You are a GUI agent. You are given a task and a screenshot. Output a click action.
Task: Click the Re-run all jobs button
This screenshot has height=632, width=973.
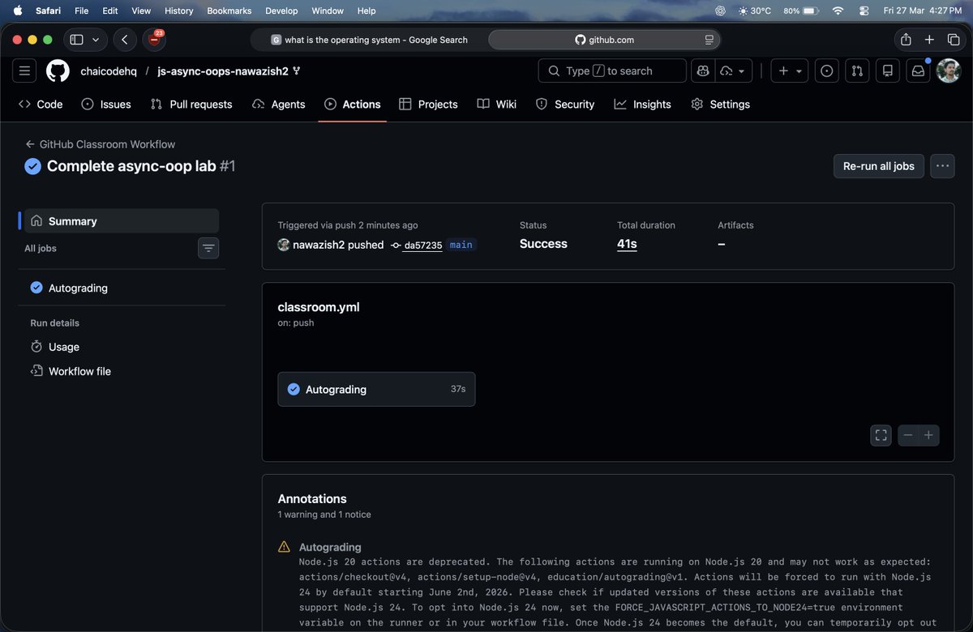tap(879, 166)
